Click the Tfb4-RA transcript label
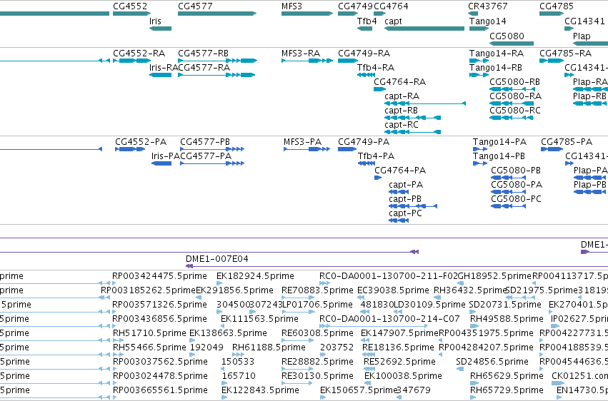608x401 pixels. click(376, 67)
